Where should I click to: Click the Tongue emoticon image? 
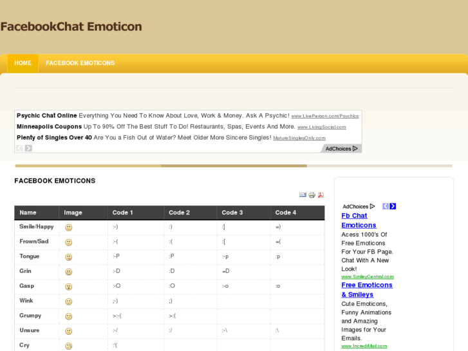click(x=69, y=257)
